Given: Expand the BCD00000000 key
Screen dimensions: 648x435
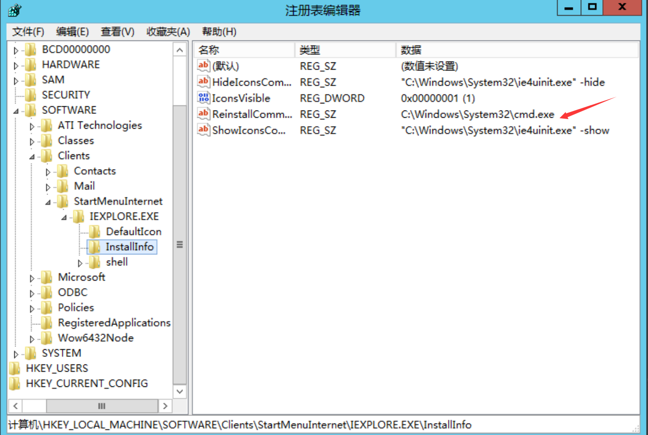Looking at the screenshot, I should [16, 51].
